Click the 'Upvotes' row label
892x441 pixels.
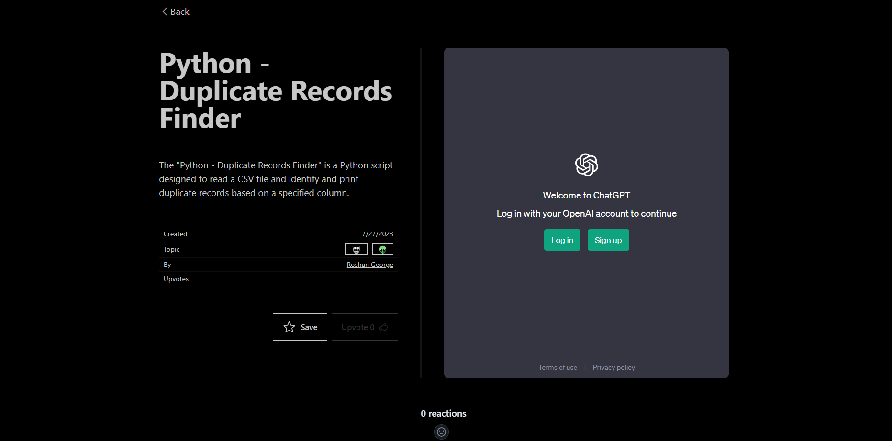coord(176,279)
